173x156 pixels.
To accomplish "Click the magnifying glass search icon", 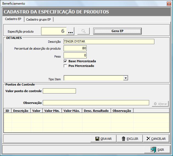I will [x=83, y=31].
